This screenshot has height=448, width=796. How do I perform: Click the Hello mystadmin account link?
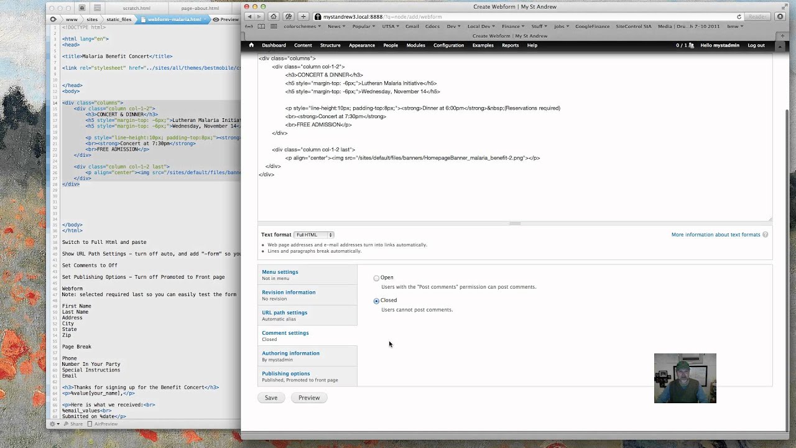[x=720, y=45]
